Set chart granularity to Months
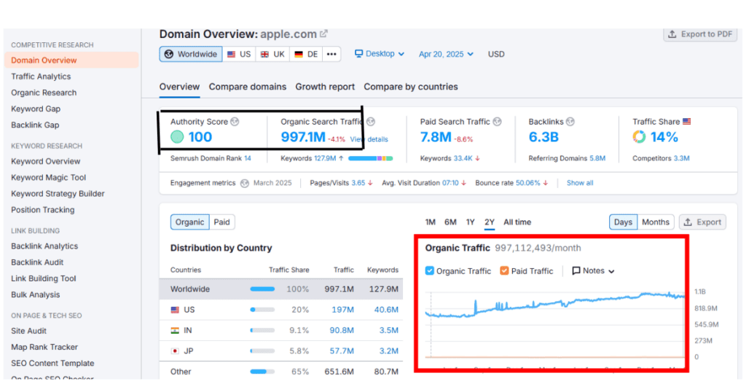Screen dimensions: 746x392 (x=656, y=222)
